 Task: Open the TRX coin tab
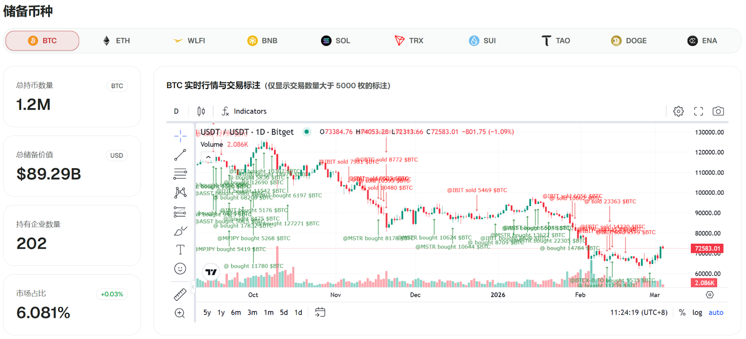[x=409, y=41]
